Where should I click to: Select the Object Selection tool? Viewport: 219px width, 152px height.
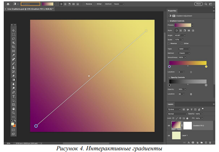pyautogui.click(x=14, y=43)
